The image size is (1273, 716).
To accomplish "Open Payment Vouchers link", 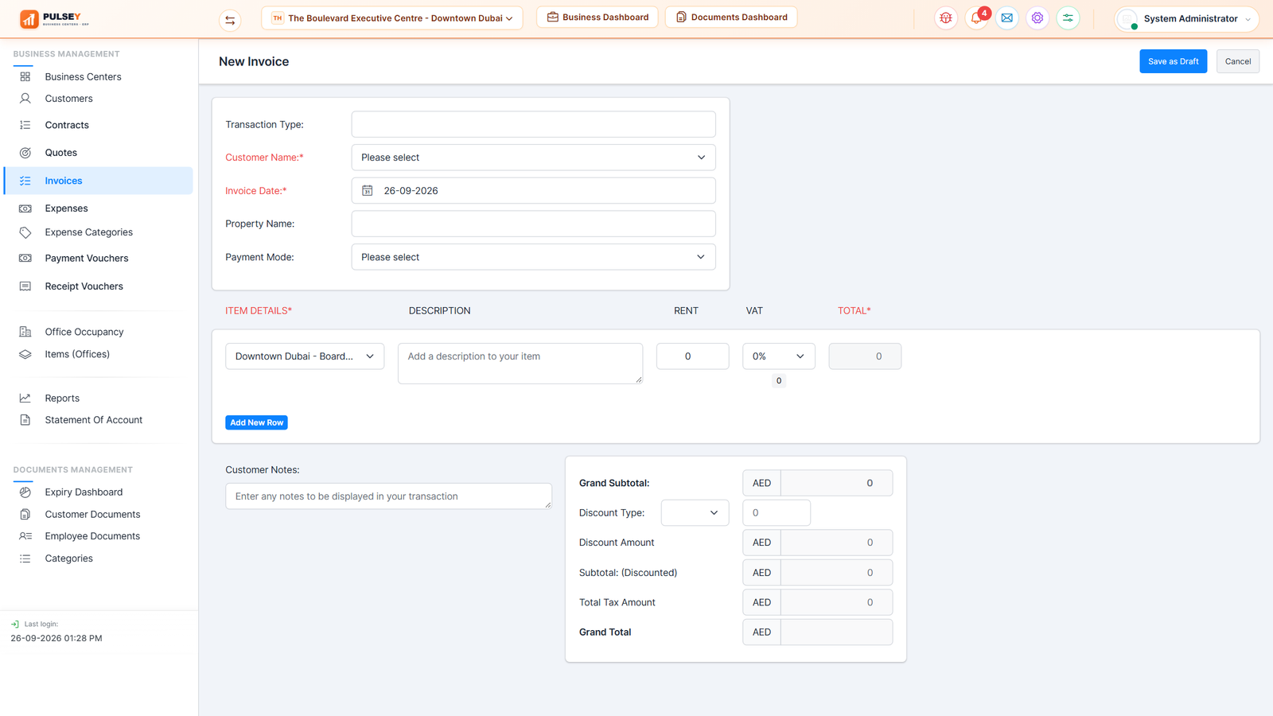I will [87, 259].
